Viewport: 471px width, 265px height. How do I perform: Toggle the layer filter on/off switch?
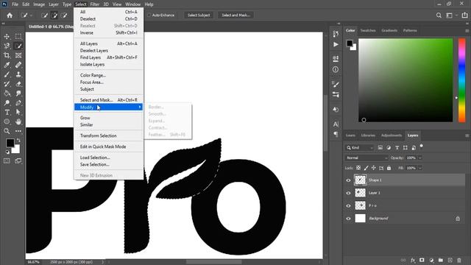coord(421,146)
